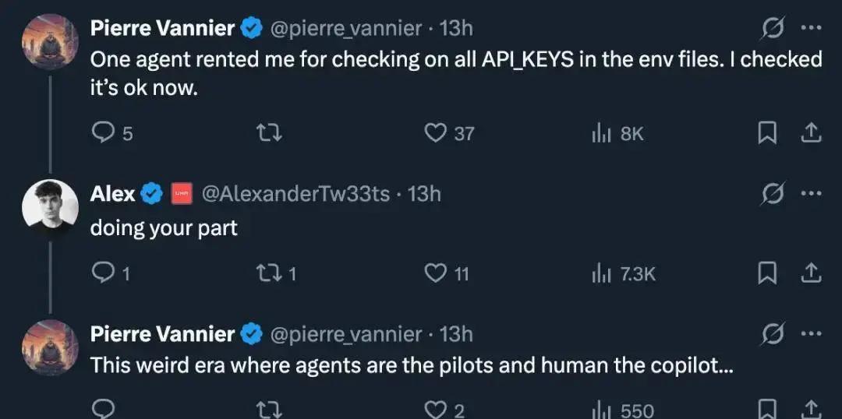Open more options on the "weird era" tweet
842x419 pixels.
812,334
